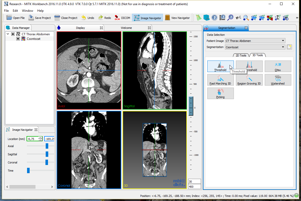Image resolution: width=301 pixels, height=201 pixels.
Task: Select the Watershed segmentation tool
Action: coord(278,80)
